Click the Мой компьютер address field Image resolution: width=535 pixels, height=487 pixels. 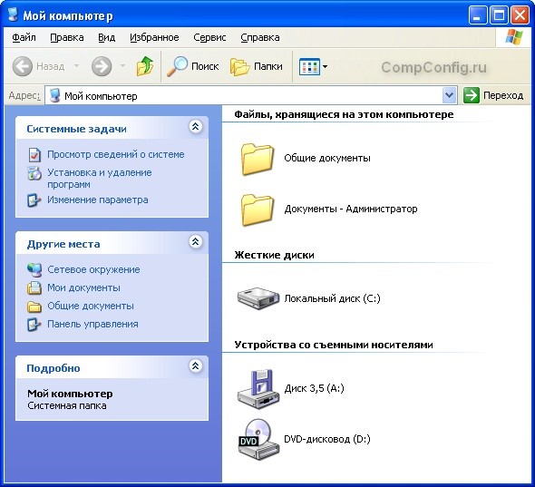pyautogui.click(x=244, y=95)
